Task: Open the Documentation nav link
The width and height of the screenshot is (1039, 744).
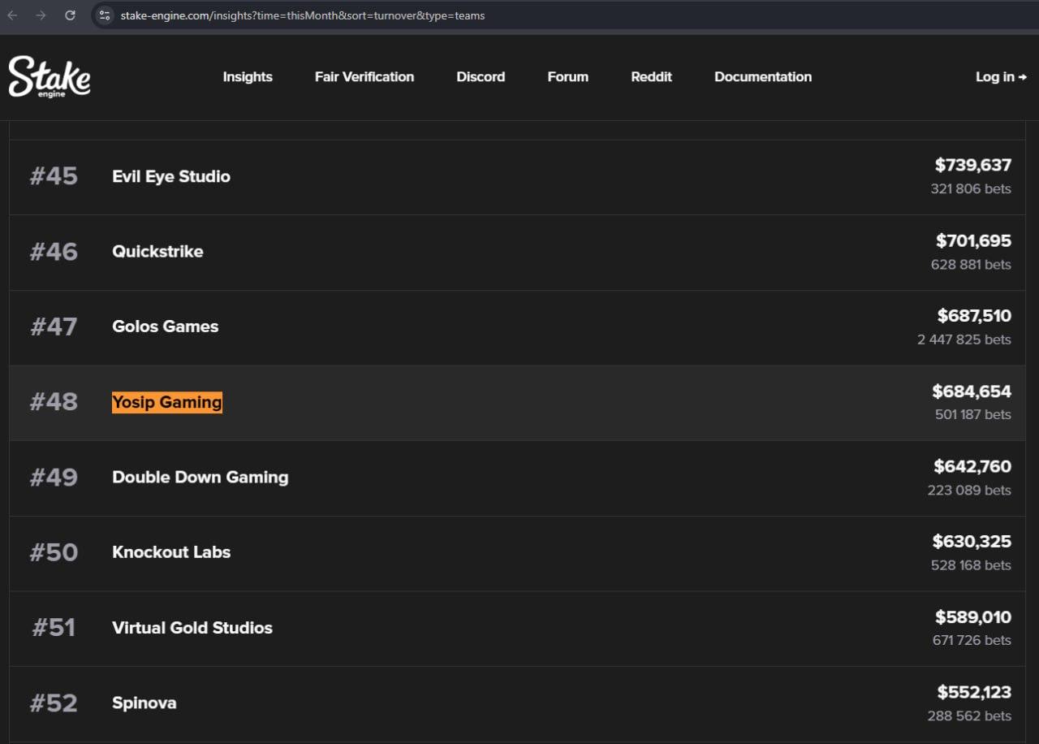Action: click(x=763, y=77)
